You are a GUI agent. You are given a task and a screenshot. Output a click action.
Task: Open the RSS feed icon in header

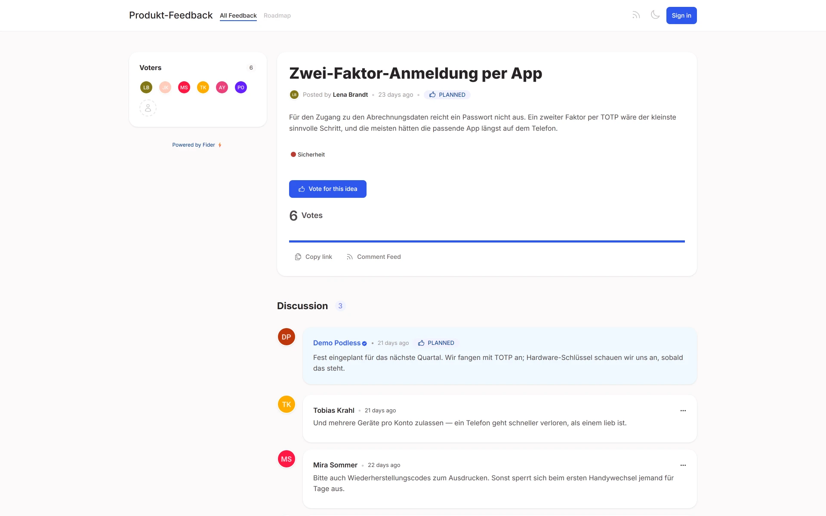(x=636, y=15)
